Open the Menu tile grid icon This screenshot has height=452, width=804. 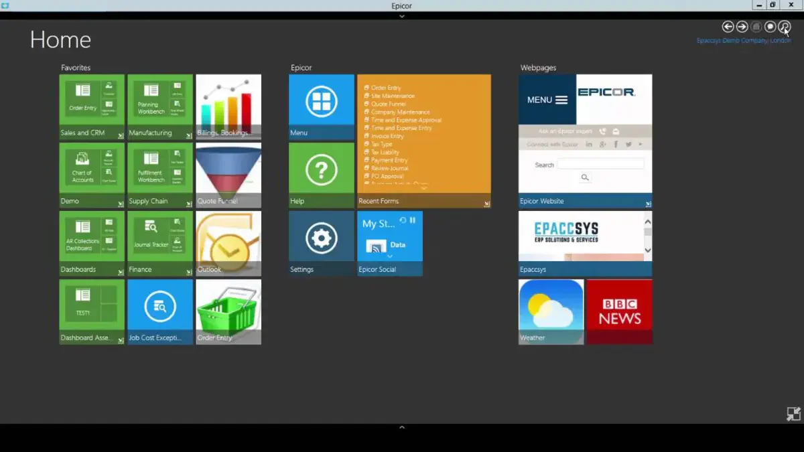tap(322, 102)
